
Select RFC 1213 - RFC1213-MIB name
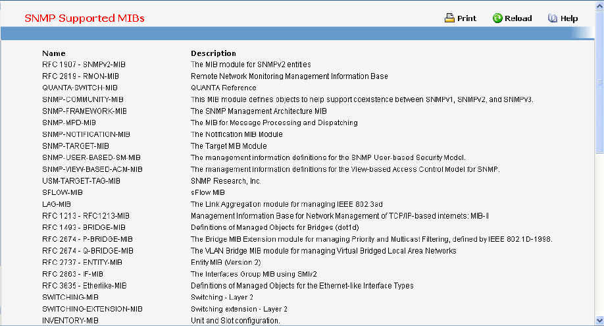pyautogui.click(x=86, y=215)
